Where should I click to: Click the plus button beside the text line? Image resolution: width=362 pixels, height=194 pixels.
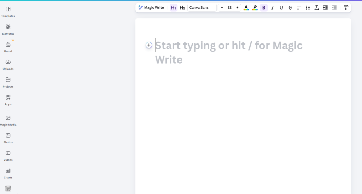click(x=149, y=45)
